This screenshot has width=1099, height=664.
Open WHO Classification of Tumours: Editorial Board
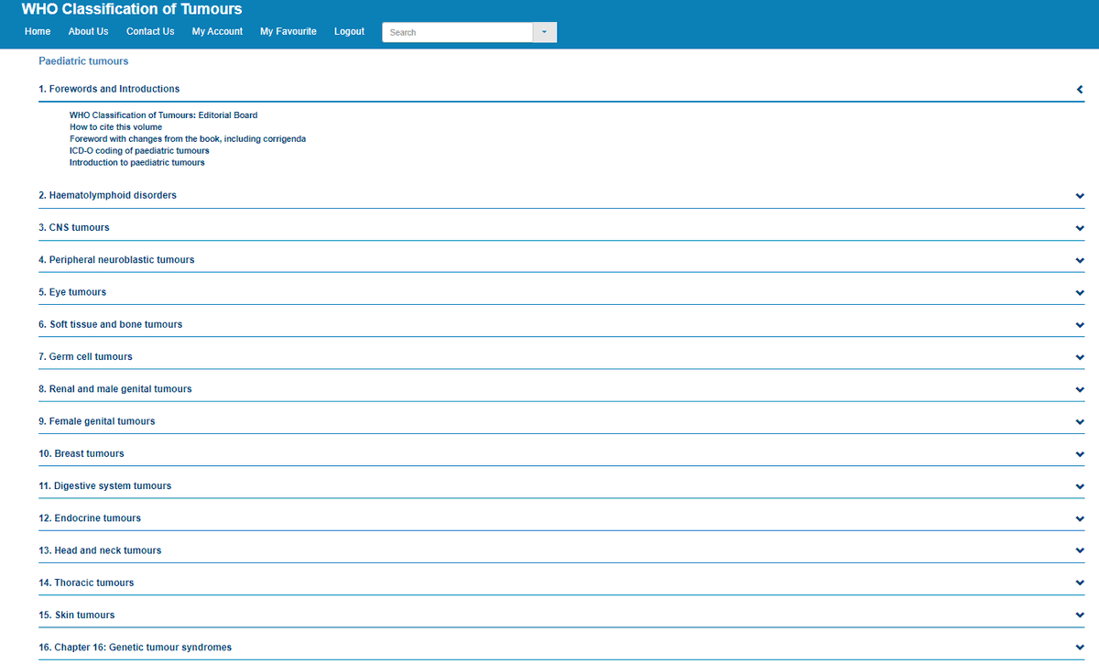click(164, 115)
